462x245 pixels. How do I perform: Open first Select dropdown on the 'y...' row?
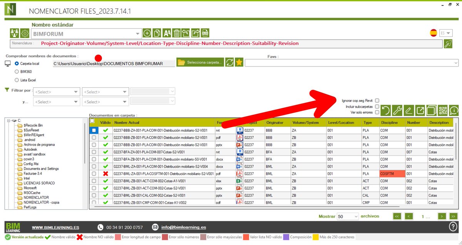click(57, 102)
